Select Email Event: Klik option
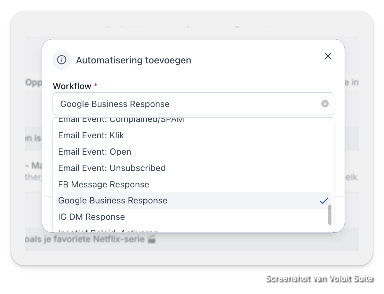 pyautogui.click(x=193, y=136)
